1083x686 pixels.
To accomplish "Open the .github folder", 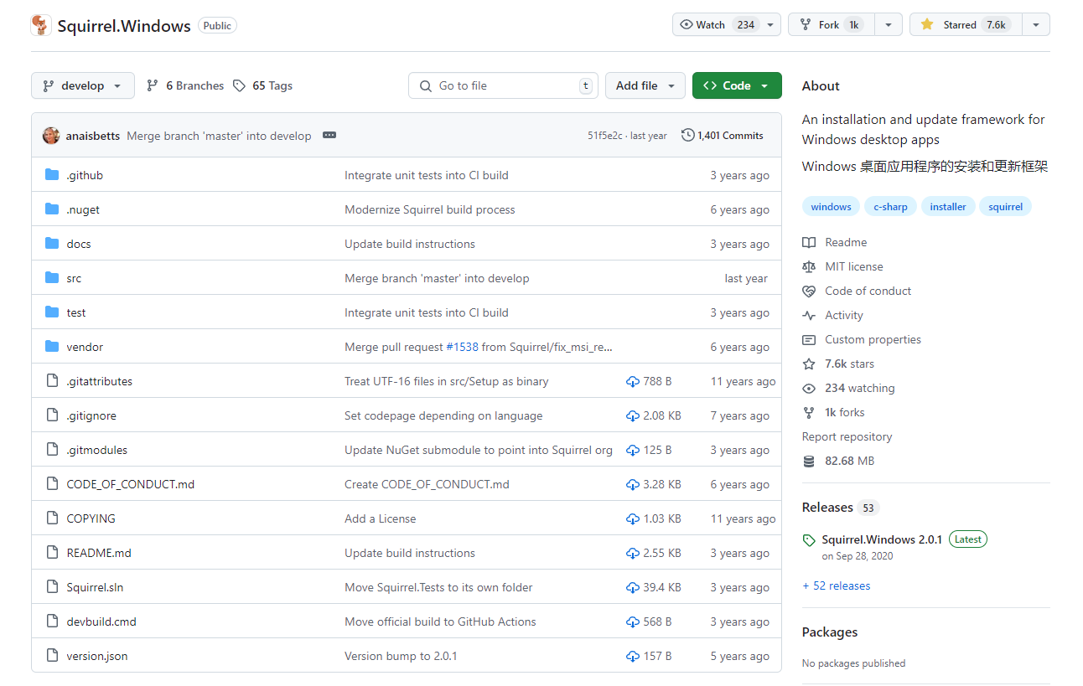I will pyautogui.click(x=85, y=176).
